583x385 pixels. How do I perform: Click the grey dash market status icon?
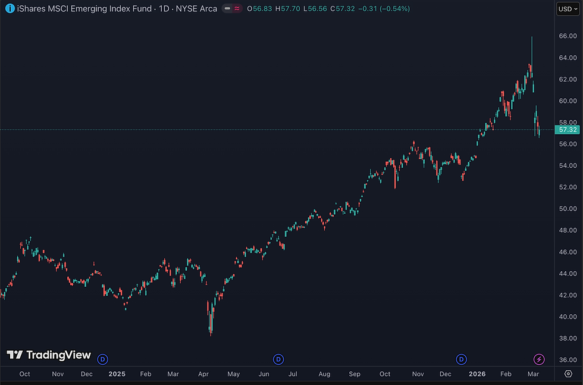pyautogui.click(x=227, y=8)
